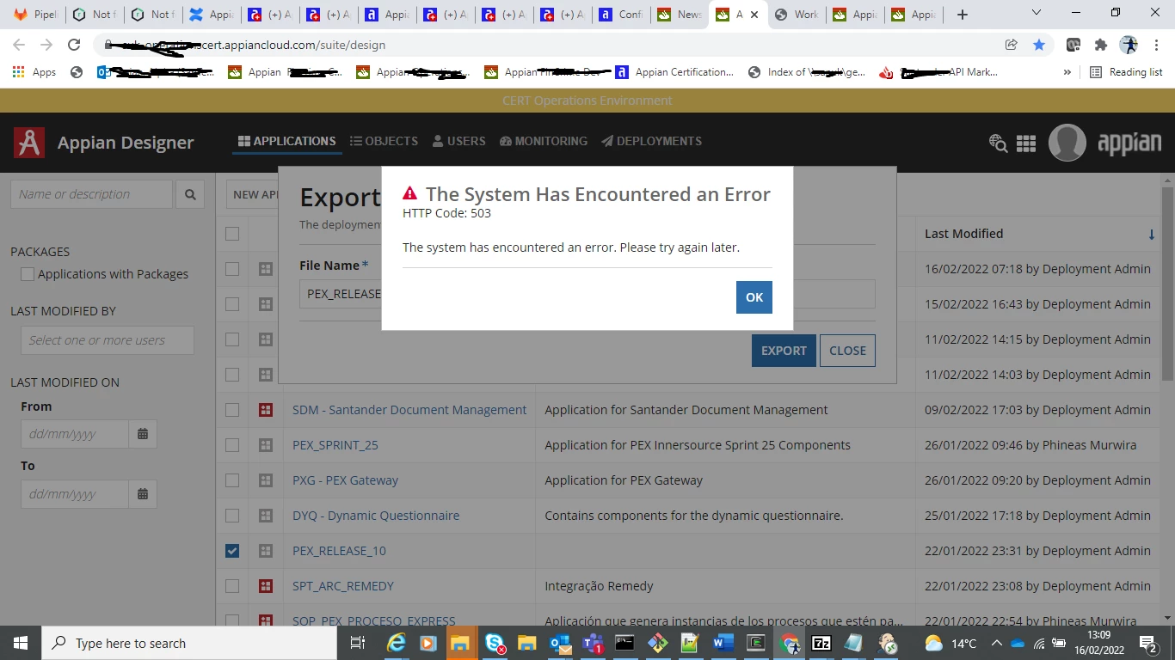This screenshot has height=660, width=1175.
Task: Click the EXPORT button
Action: [x=784, y=351]
